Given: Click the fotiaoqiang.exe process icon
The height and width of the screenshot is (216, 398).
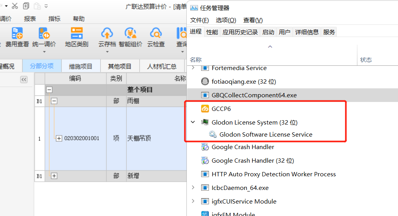Looking at the screenshot, I should tap(205, 81).
